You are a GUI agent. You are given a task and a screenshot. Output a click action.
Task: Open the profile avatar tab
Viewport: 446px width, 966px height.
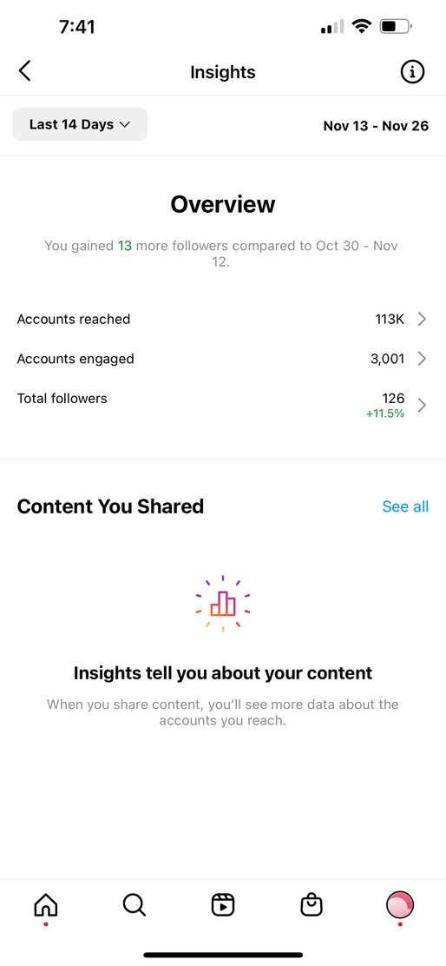pos(400,905)
